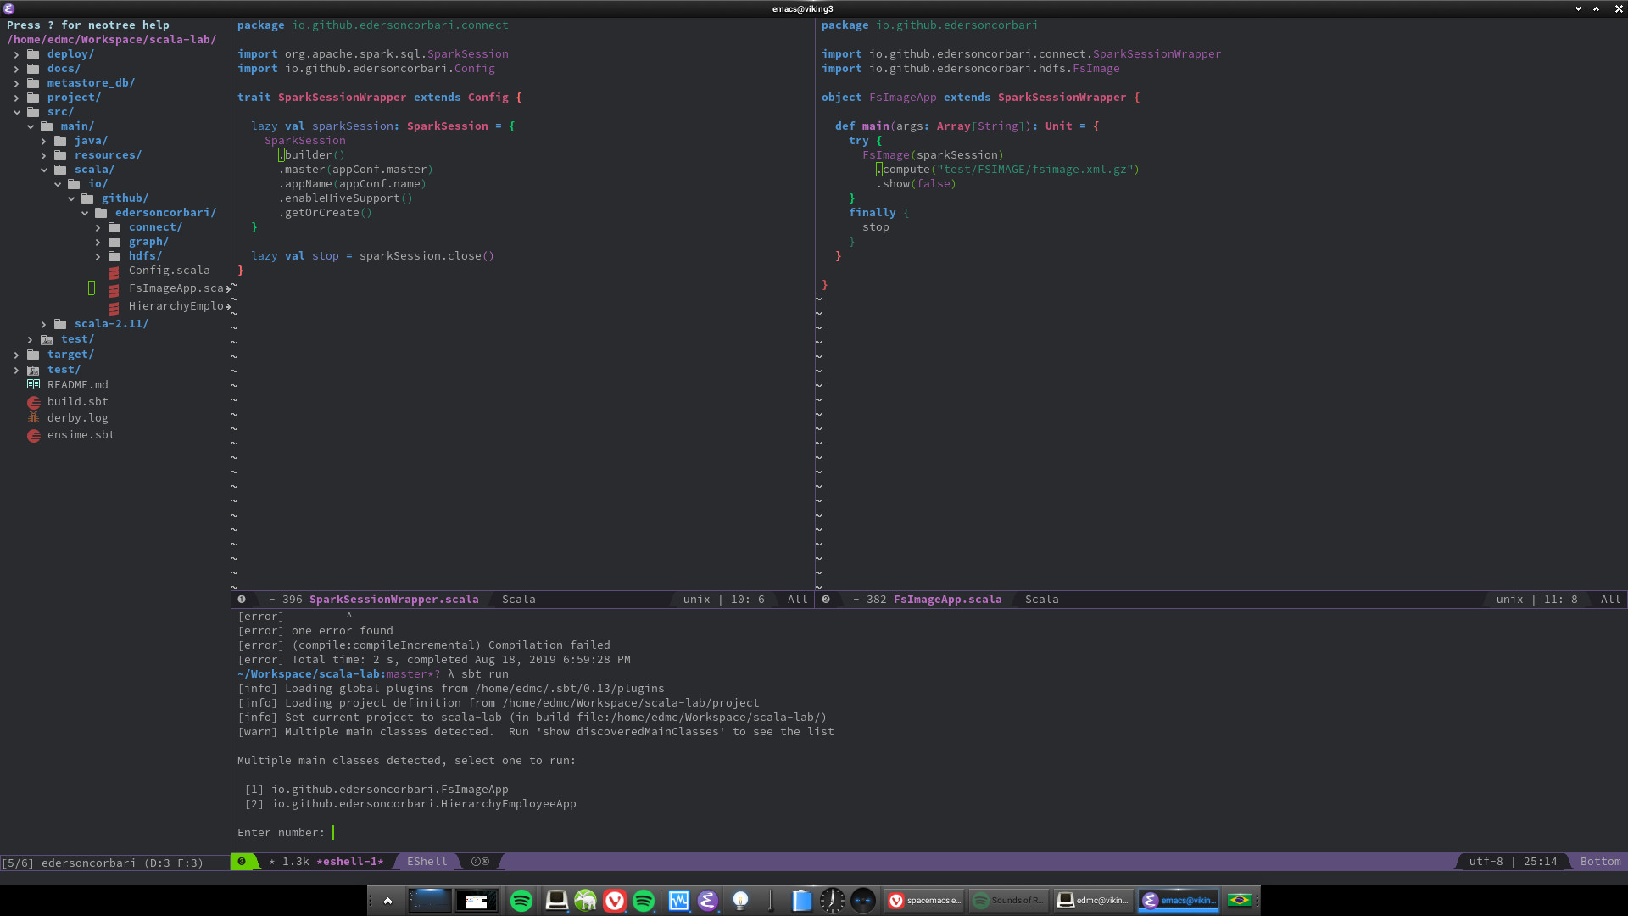Click 'lazy val stop' line in SparkSessionWrapper
The width and height of the screenshot is (1628, 916).
[x=372, y=256]
